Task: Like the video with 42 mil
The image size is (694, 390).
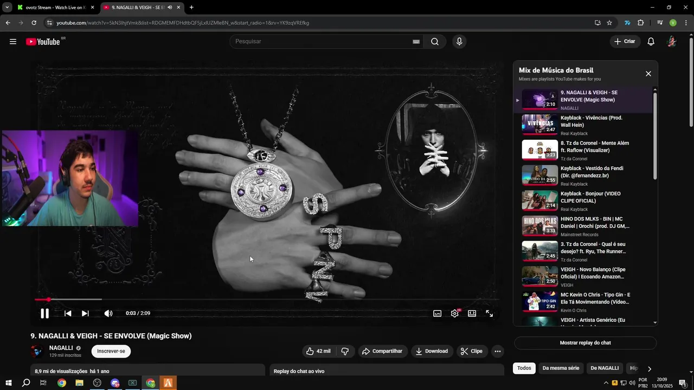Action: (318, 351)
